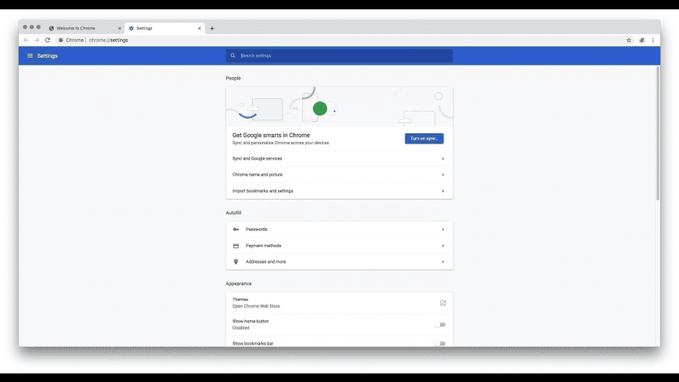Expand Sync and Google services arrow
The image size is (679, 382).
point(443,159)
